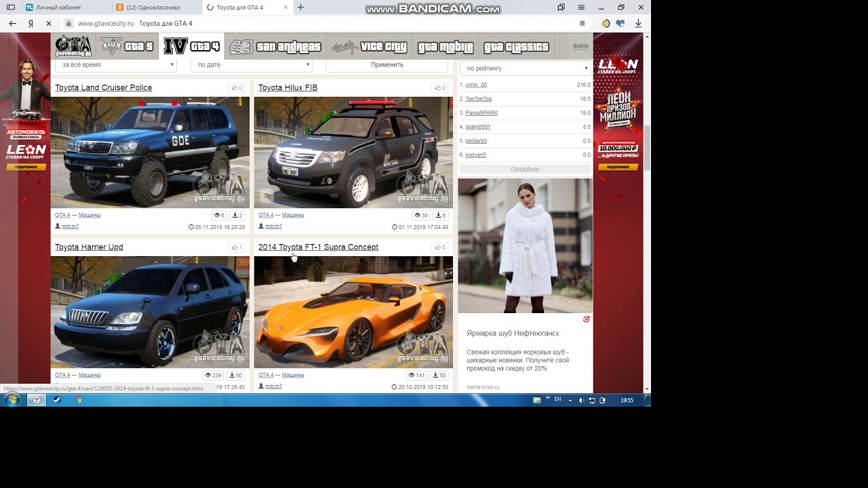Open the orange Supra Concept thumbnail
868x488 pixels.
click(353, 312)
